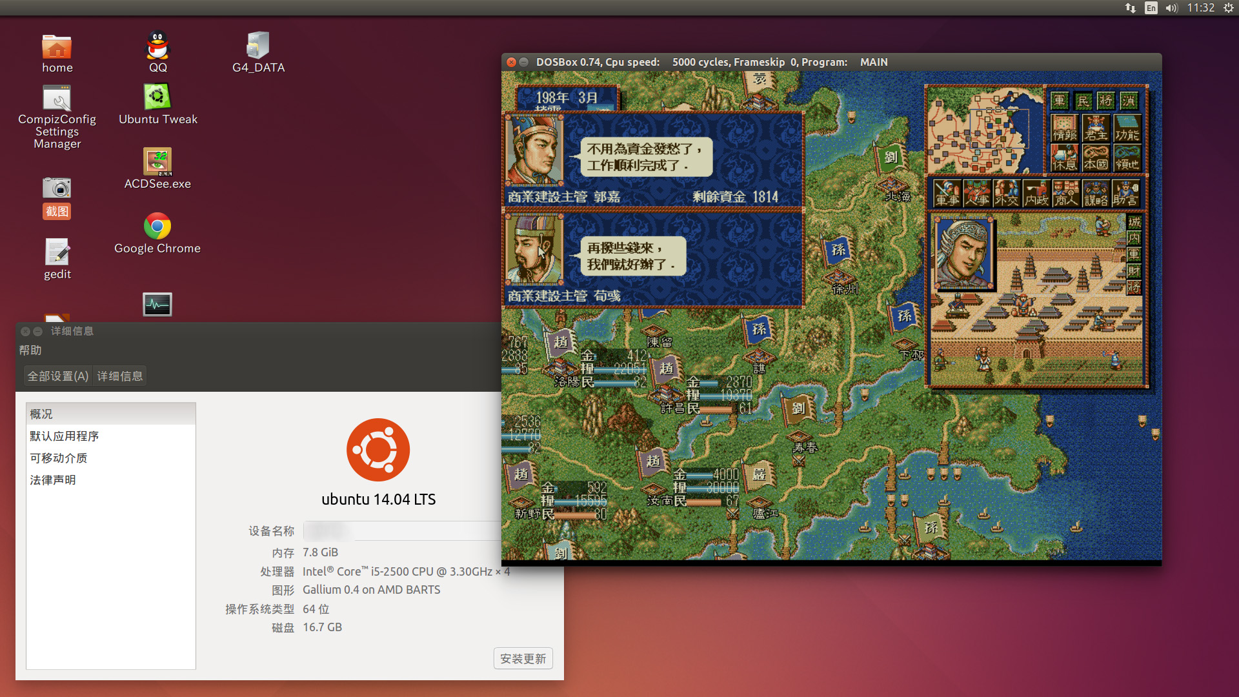Launch QQ from the desktop
Viewport: 1239px width, 697px height.
click(x=157, y=52)
